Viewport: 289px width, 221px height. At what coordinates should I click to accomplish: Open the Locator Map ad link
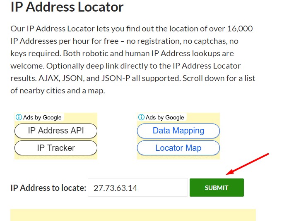[178, 147]
